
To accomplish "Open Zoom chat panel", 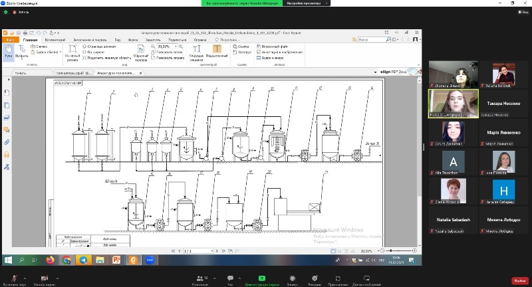I will pyautogui.click(x=231, y=279).
